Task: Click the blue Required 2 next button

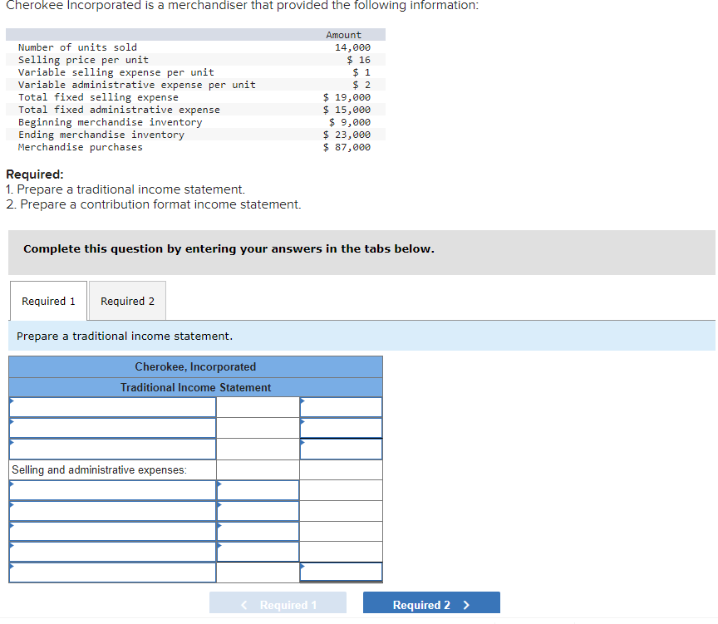Action: tap(431, 604)
